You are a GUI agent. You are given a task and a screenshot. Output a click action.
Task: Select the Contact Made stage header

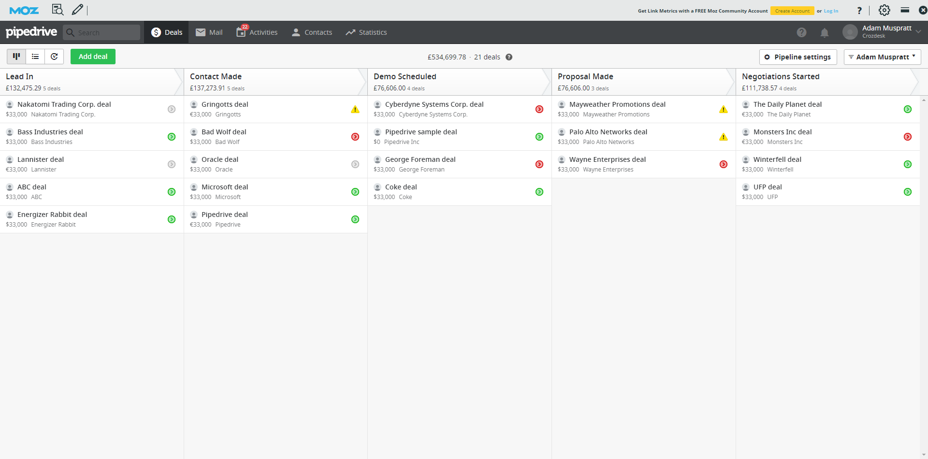click(x=275, y=82)
